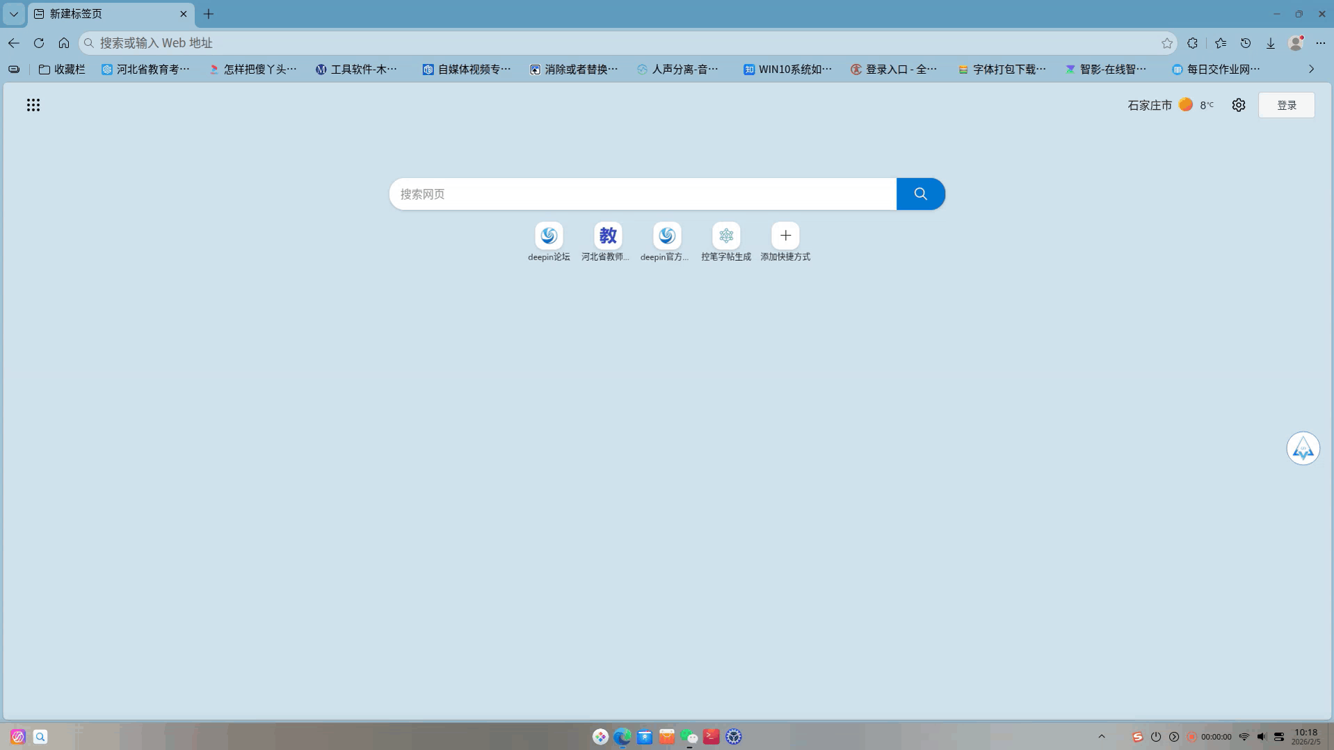
Task: Add a shortcut with the plus tile
Action: [785, 242]
